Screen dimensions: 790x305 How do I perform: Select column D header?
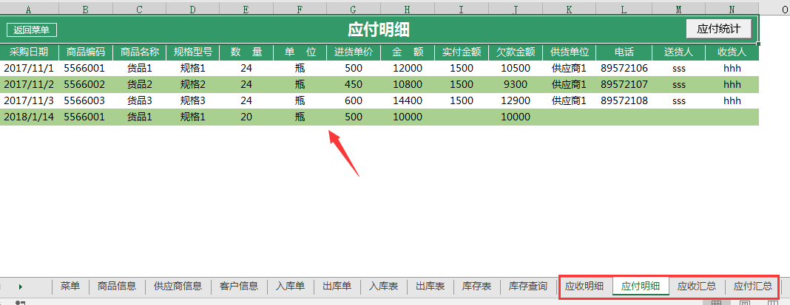(x=192, y=10)
